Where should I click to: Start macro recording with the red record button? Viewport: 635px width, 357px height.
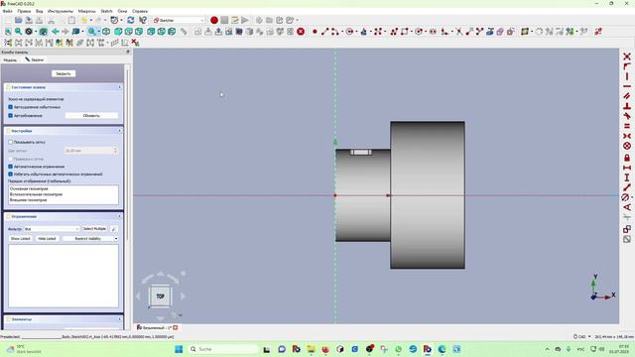pyautogui.click(x=214, y=20)
